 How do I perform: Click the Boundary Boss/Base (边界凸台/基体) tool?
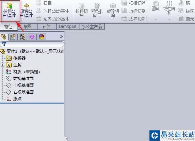click(x=52, y=19)
